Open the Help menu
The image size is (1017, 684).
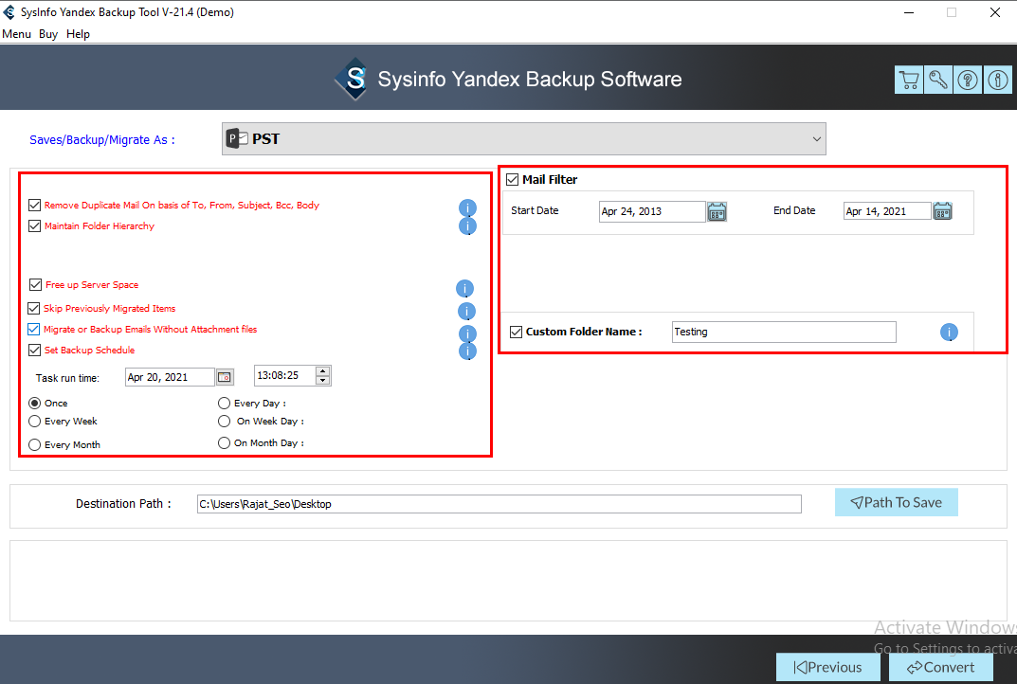(78, 34)
